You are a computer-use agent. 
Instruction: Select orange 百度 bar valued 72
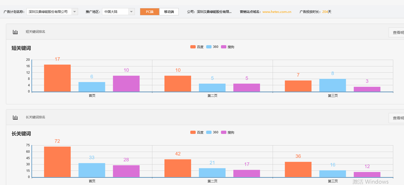pos(57,162)
